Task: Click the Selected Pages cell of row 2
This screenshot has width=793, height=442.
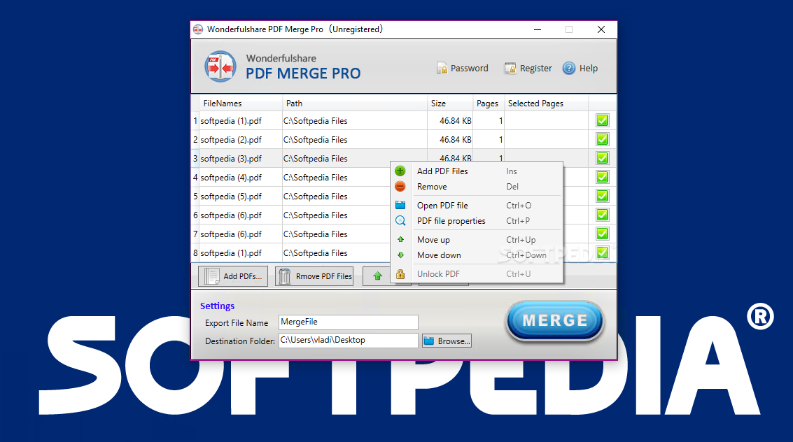Action: 546,139
